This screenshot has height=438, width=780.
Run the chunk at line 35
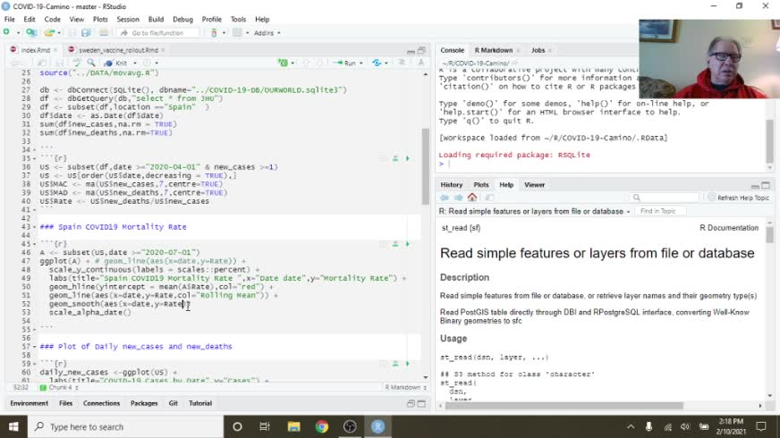pos(407,158)
